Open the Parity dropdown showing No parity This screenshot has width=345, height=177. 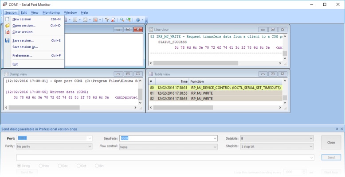[90, 146]
